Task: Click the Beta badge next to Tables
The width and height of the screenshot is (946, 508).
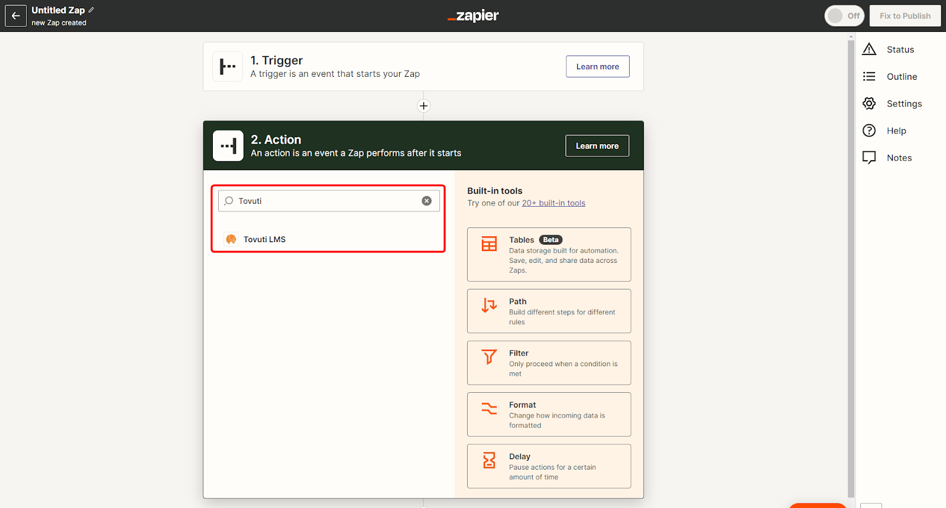Action: pyautogui.click(x=550, y=240)
